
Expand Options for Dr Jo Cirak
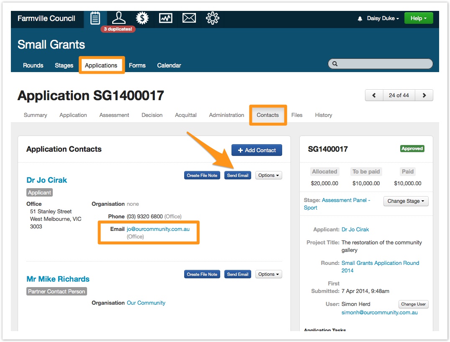coord(268,176)
